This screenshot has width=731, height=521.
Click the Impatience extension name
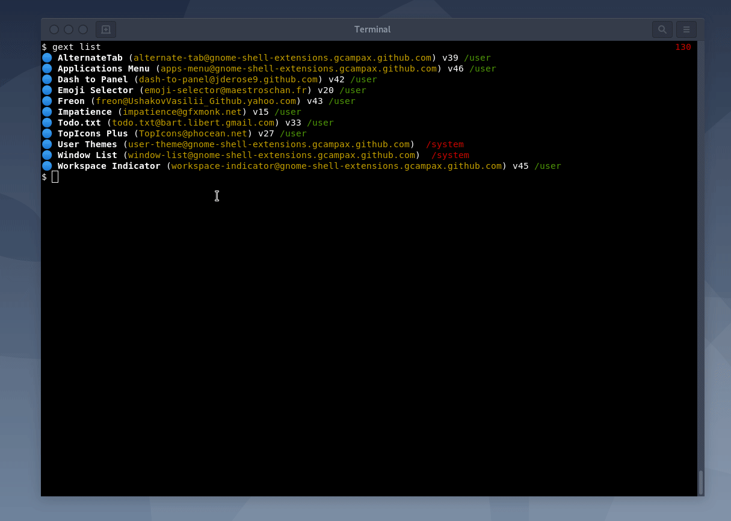(85, 112)
